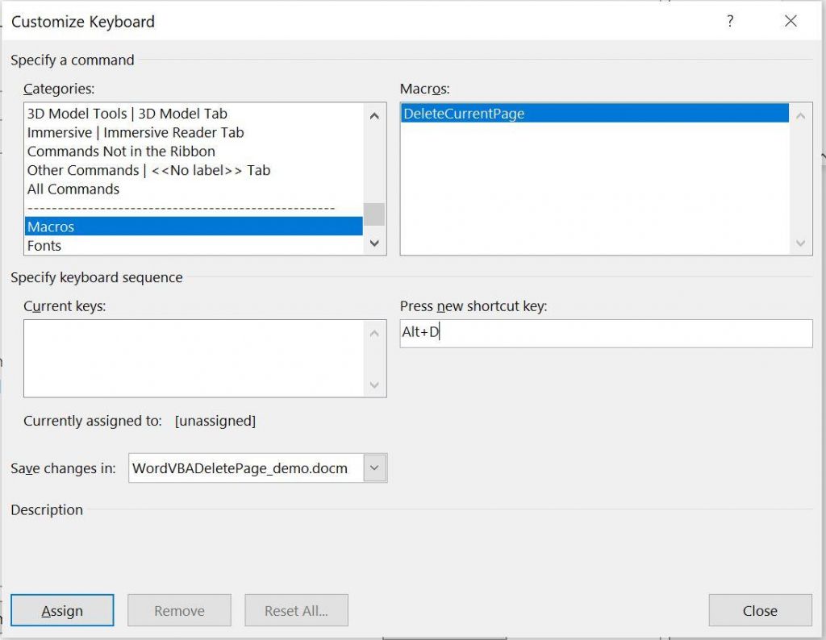Click the scroll-down arrow in Categories list
The image size is (826, 640).
pyautogui.click(x=373, y=243)
